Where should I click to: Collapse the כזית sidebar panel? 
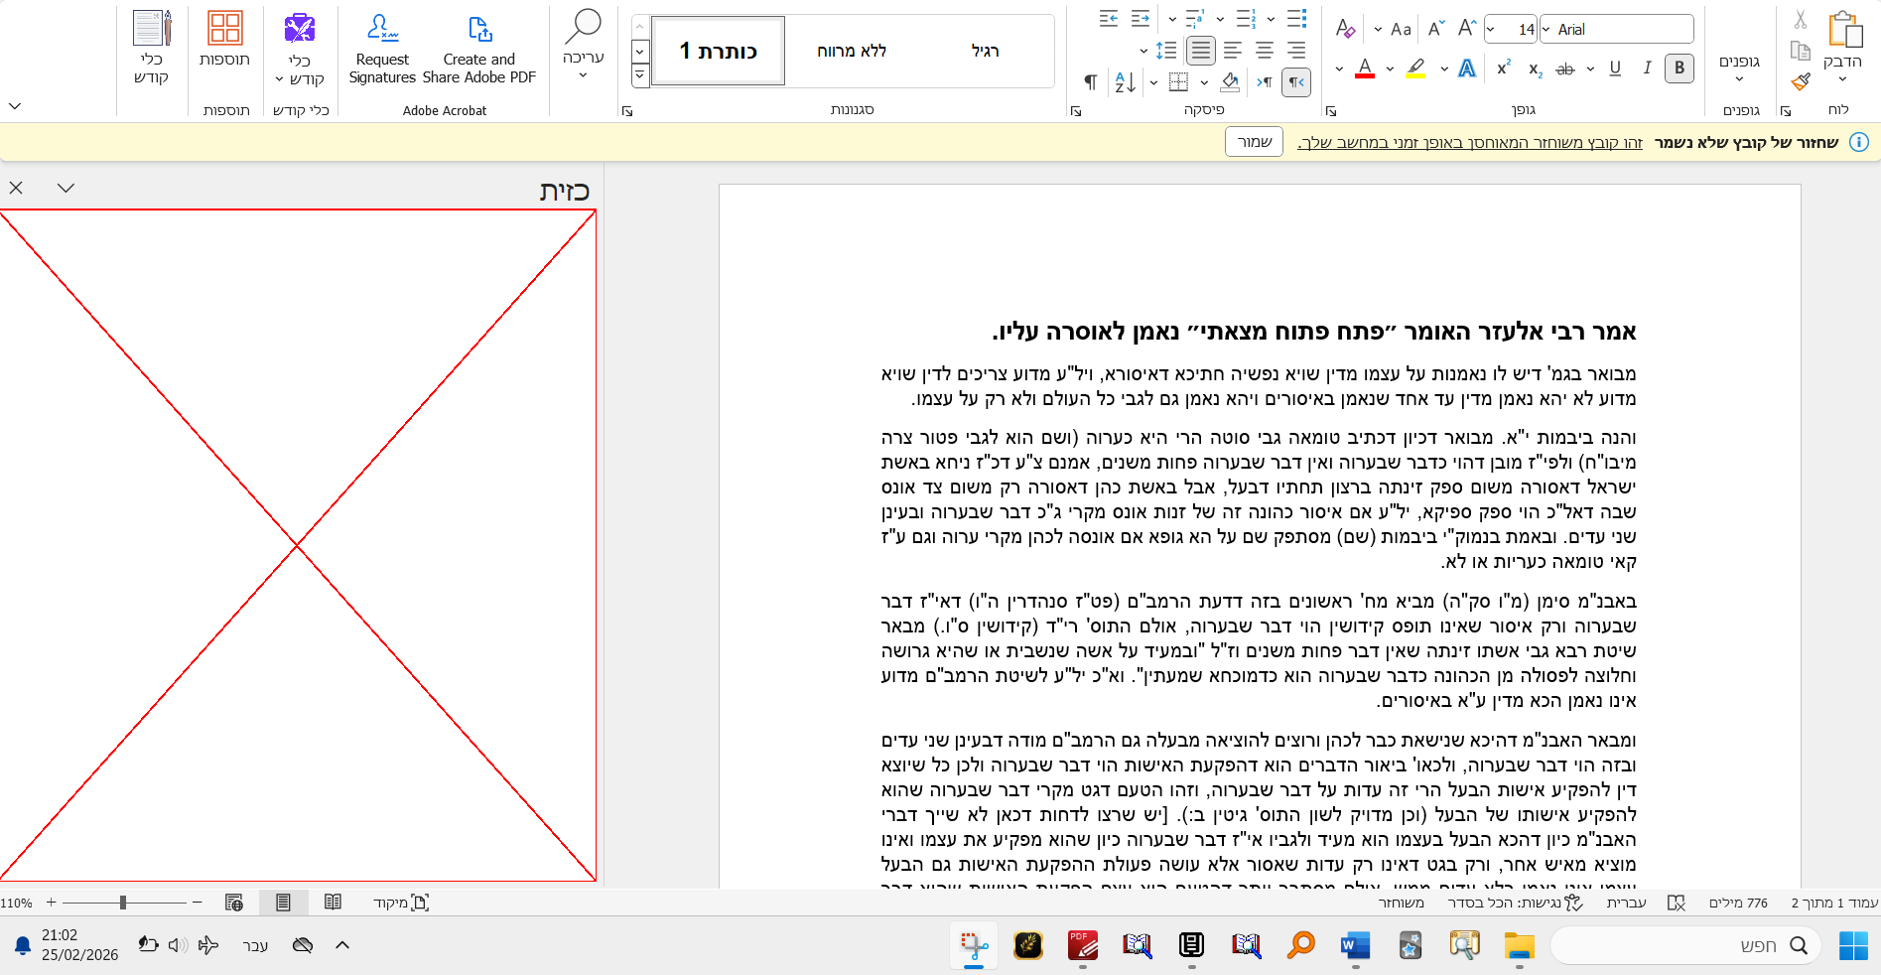coord(66,188)
